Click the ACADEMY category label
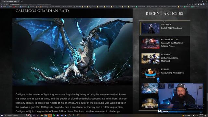This screenshot has height=117, width=208. (x=166, y=54)
